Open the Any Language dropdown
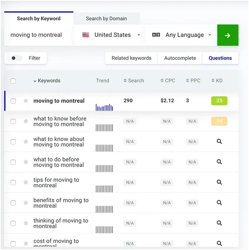 181,35
